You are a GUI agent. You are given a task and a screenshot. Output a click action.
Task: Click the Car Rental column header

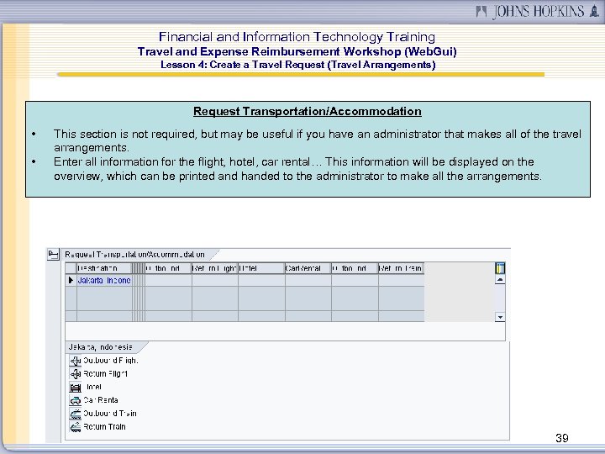pos(308,268)
